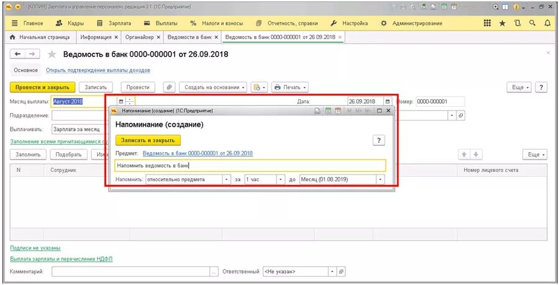Open the Еще menu above the table
Screen dimensions: 559x285
click(535, 155)
